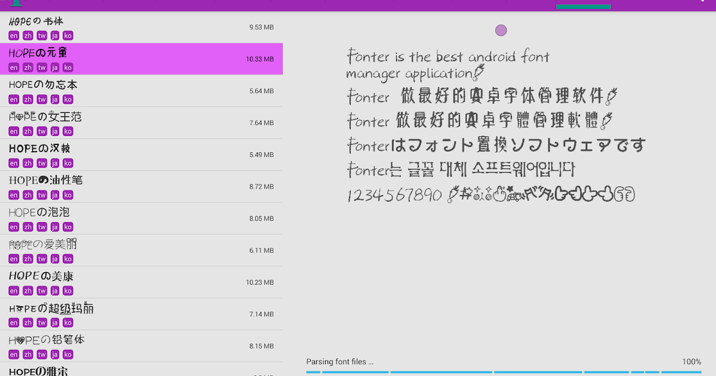Tap the 'zh' tag under HOPEの泡泡
This screenshot has height=376, width=716.
click(28, 227)
